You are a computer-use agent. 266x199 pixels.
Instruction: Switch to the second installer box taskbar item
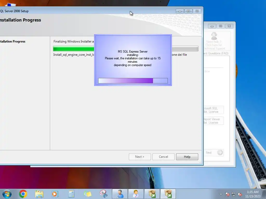[x=168, y=194]
